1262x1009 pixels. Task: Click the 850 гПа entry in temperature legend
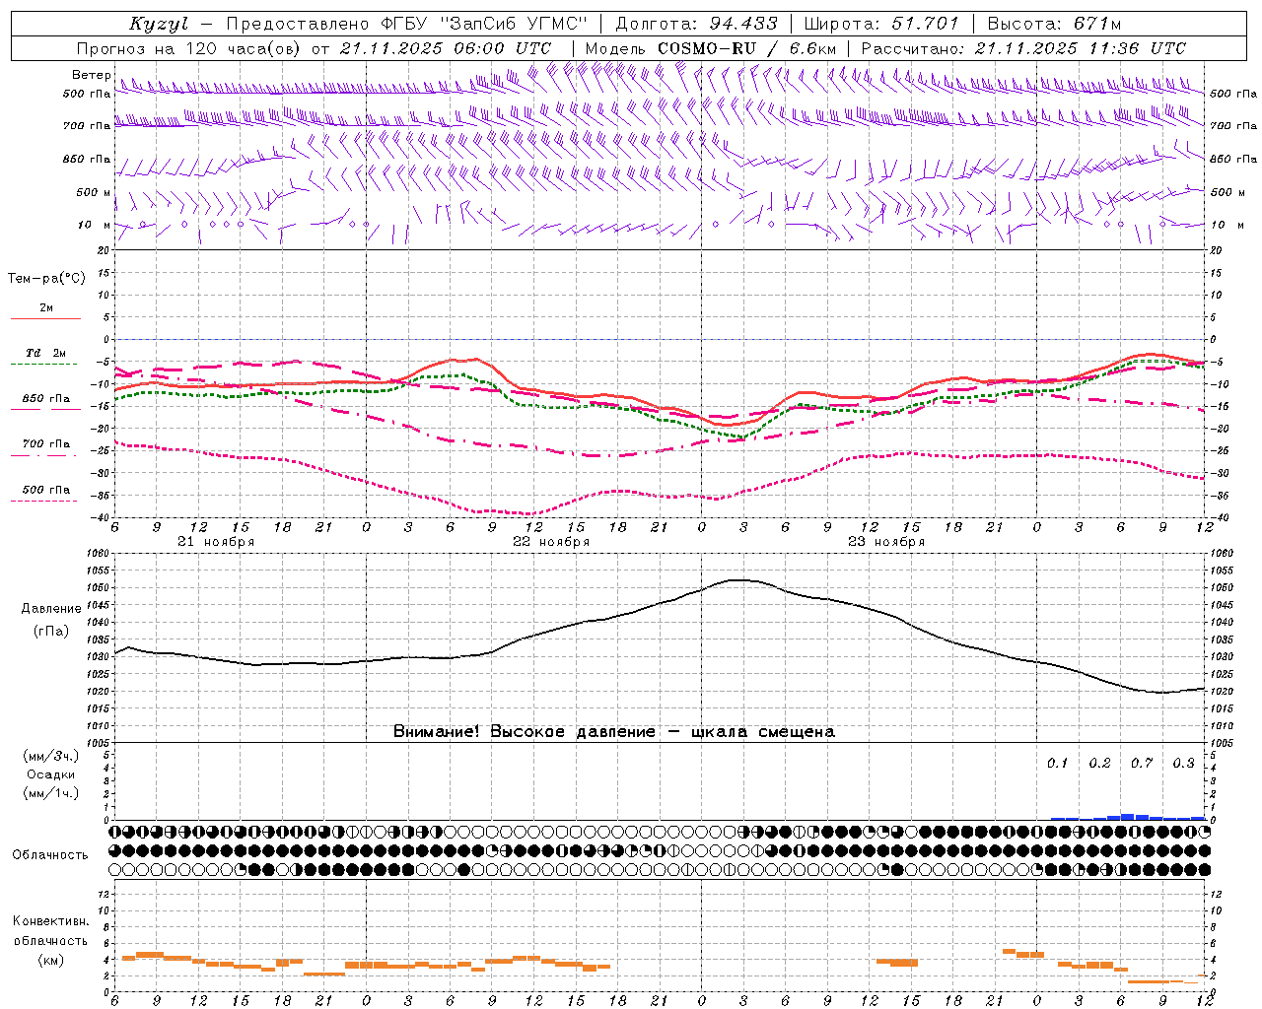point(45,399)
